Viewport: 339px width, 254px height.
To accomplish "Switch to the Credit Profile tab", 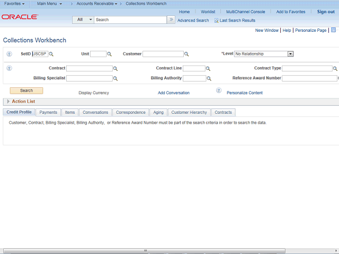I will (19, 112).
